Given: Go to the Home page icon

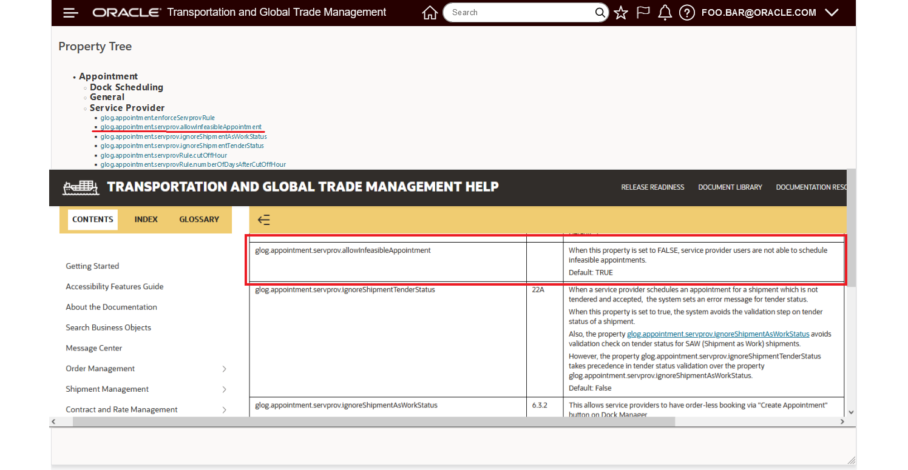Looking at the screenshot, I should (x=430, y=13).
